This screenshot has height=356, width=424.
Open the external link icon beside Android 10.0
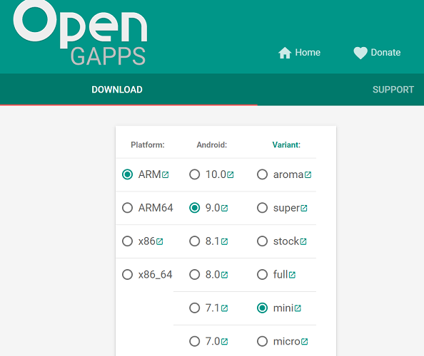[x=230, y=174]
